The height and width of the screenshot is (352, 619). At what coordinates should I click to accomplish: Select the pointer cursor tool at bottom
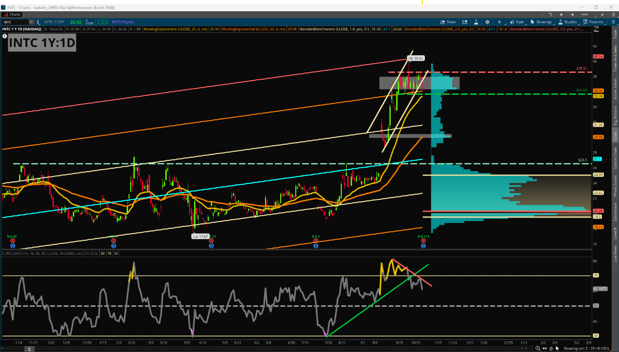pos(558,349)
